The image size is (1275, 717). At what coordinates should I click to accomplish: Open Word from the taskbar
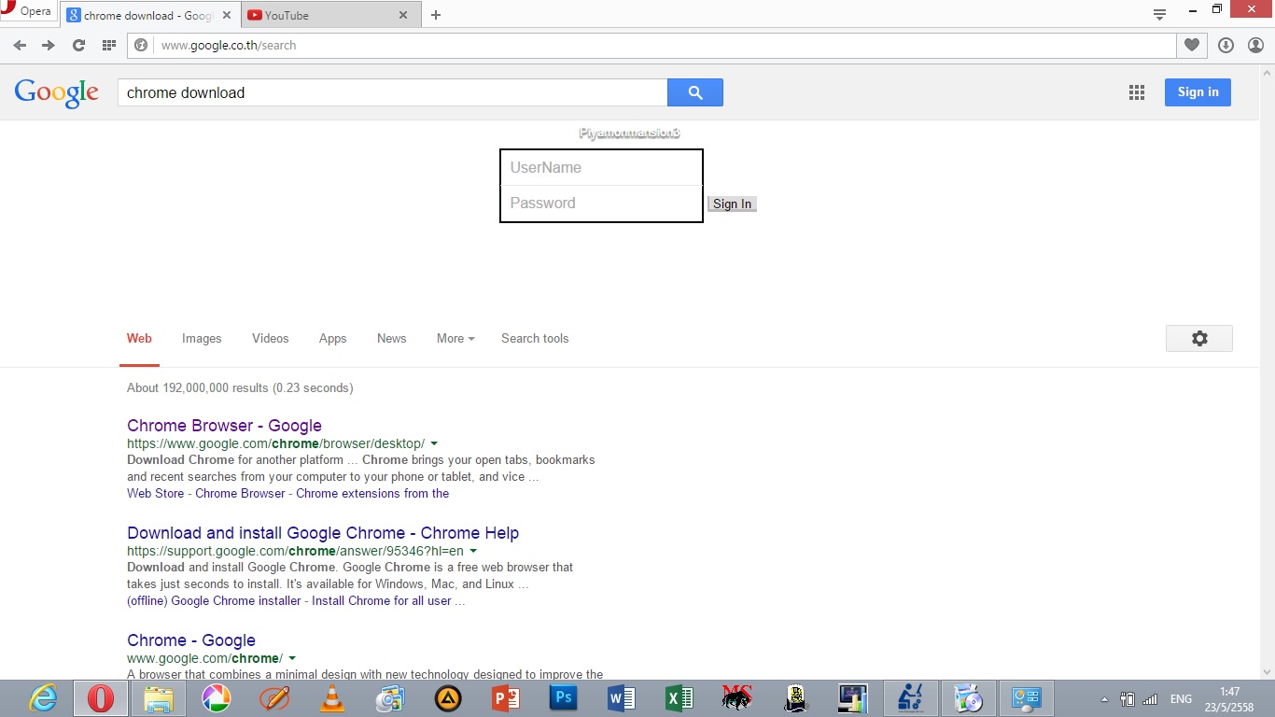(622, 698)
